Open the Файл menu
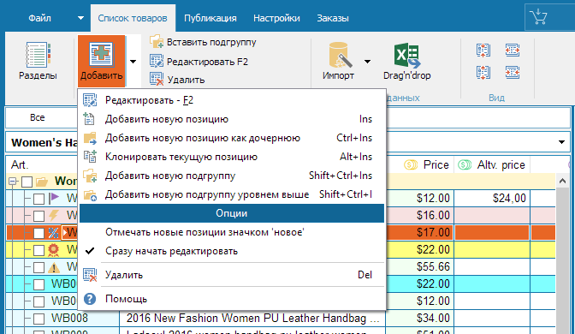The width and height of the screenshot is (575, 334). [39, 18]
